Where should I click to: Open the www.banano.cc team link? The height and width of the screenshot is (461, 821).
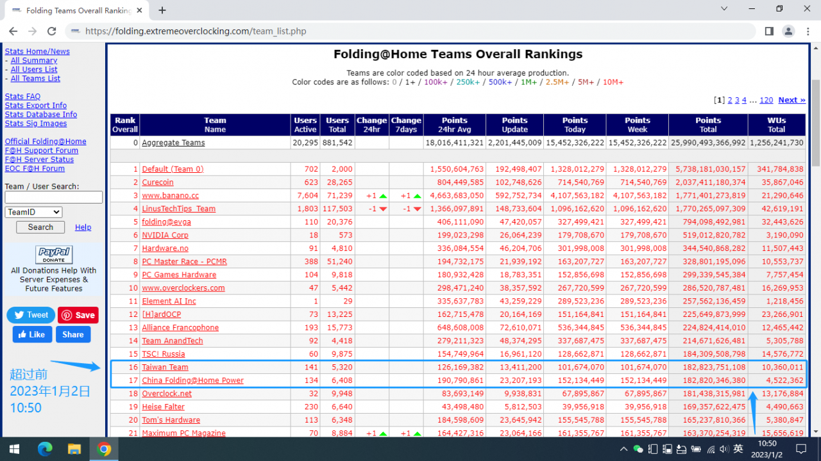[x=171, y=195]
